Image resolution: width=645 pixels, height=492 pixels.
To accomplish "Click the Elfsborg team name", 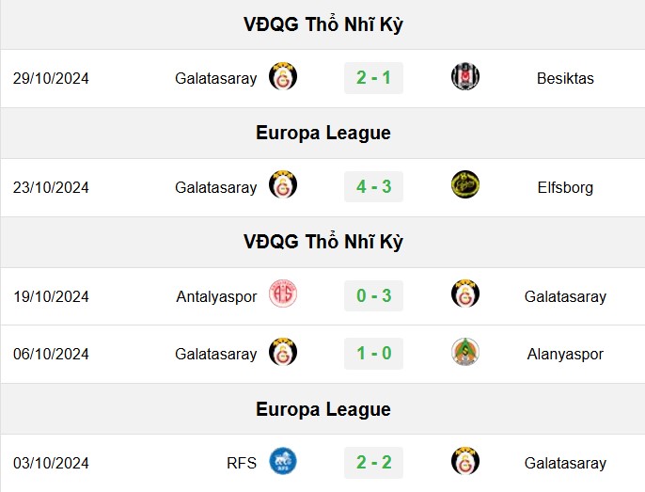I will click(x=565, y=187).
